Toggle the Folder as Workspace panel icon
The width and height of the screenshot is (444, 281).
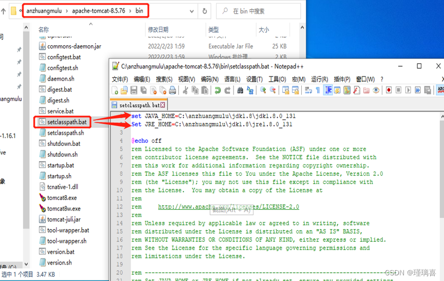(x=366, y=90)
